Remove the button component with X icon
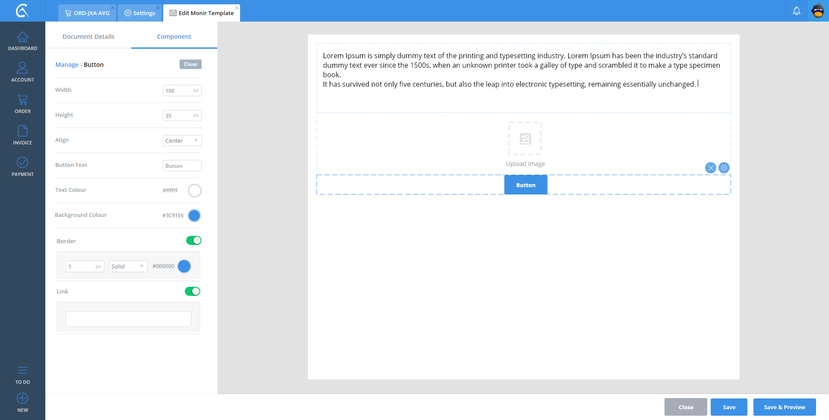Screen dimensions: 829x420 point(710,168)
